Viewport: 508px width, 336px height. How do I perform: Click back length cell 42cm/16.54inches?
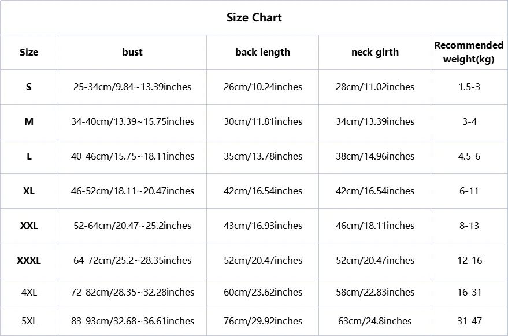tap(263, 191)
